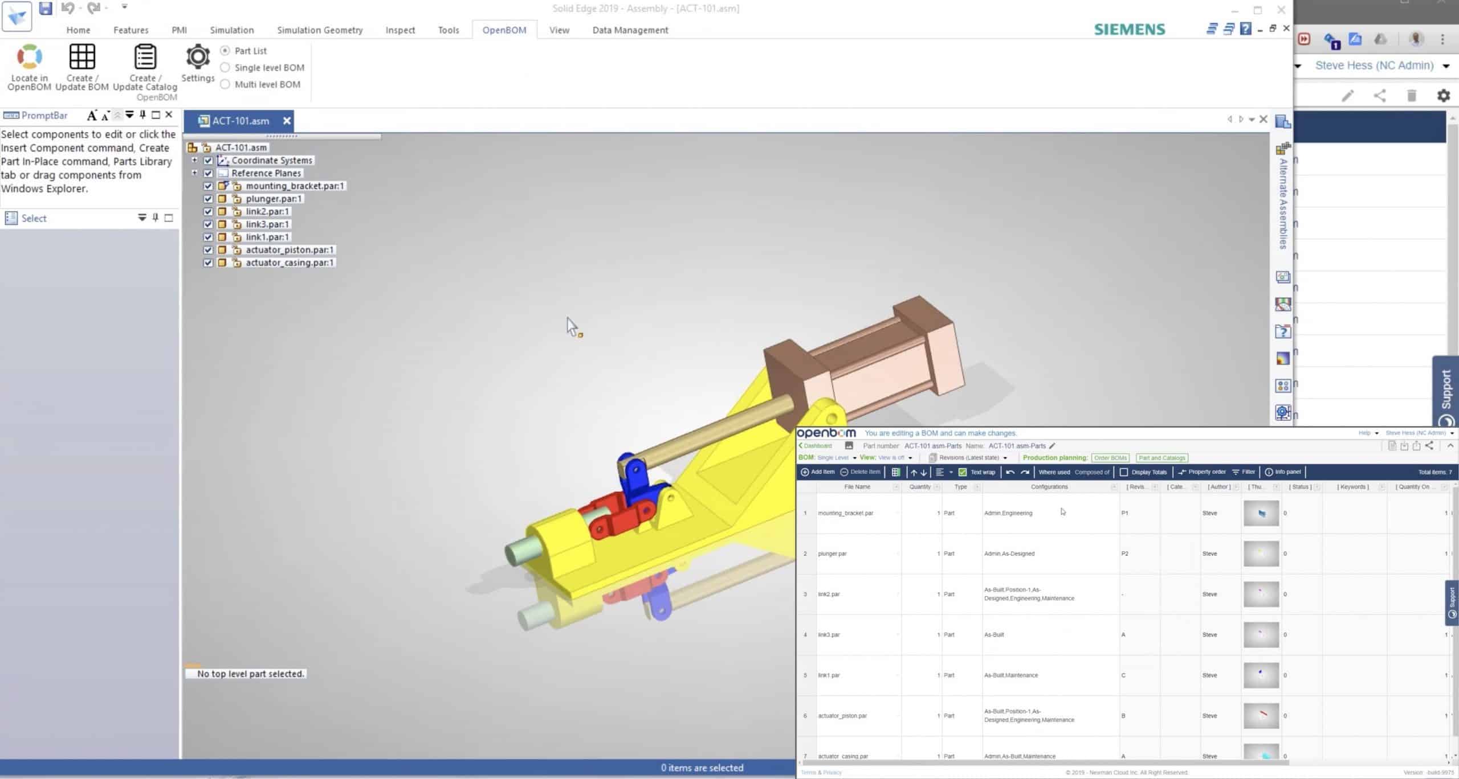Click the gear icon in browser window
The height and width of the screenshot is (779, 1459).
pyautogui.click(x=1443, y=96)
